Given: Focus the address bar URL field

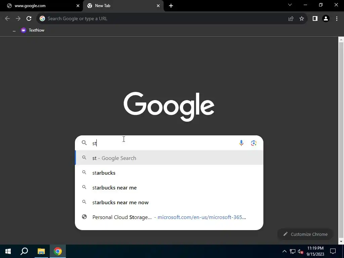Looking at the screenshot, I should (165, 19).
